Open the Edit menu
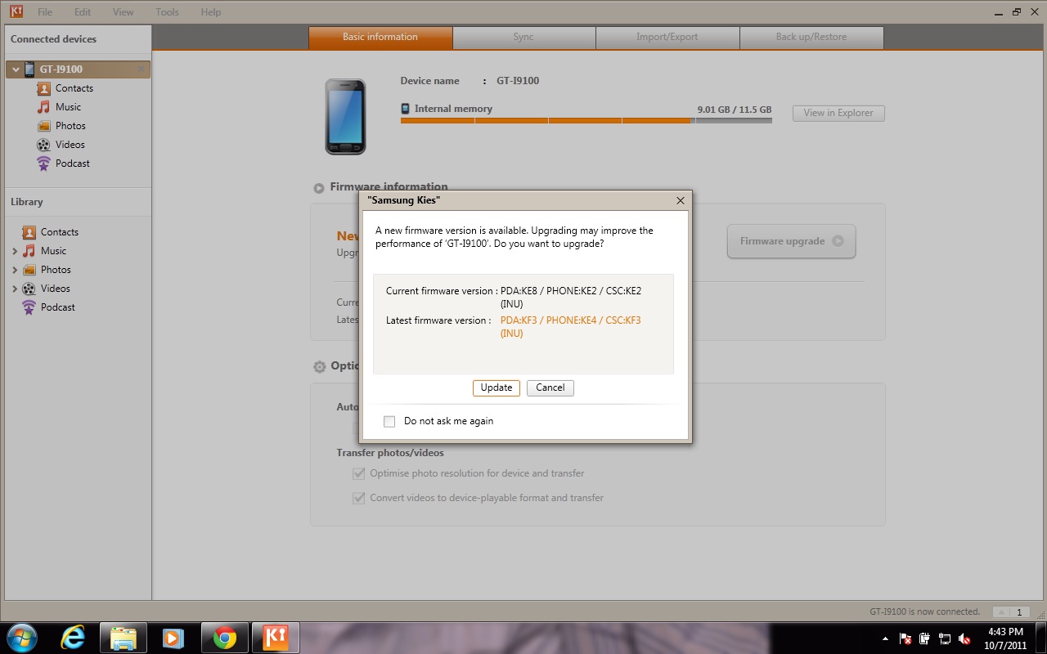The image size is (1047, 654). coord(83,12)
